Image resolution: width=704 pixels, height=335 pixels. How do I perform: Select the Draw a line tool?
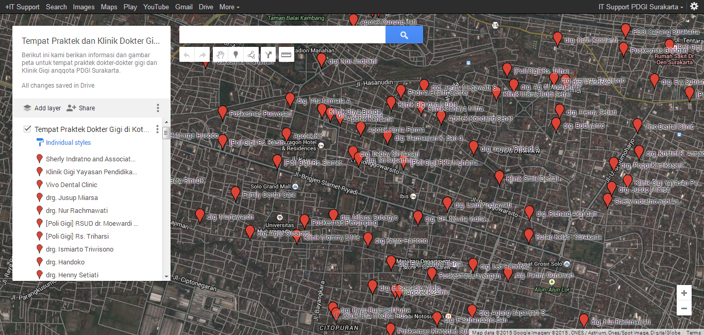(251, 55)
